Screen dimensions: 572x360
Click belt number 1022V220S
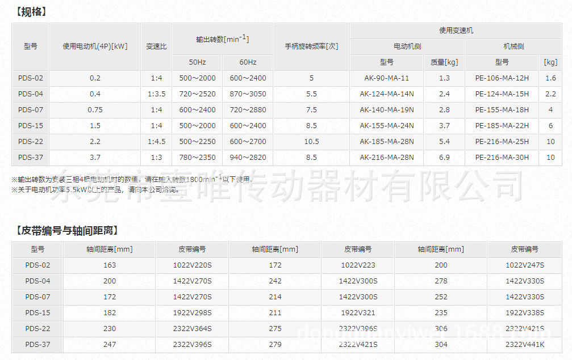(192, 265)
